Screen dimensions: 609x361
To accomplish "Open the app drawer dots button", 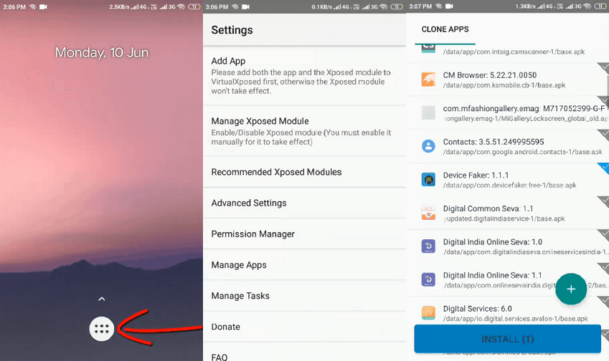I will [101, 329].
